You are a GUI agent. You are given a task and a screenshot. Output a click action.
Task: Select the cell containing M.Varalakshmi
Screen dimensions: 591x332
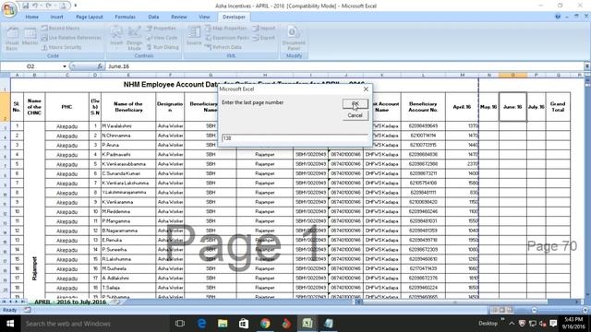128,125
